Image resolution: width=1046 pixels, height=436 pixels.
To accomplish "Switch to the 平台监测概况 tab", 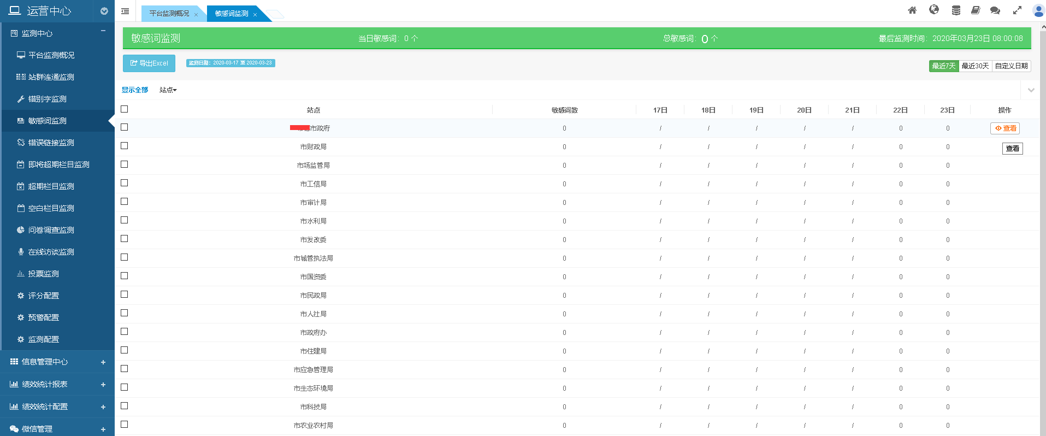I will click(169, 14).
